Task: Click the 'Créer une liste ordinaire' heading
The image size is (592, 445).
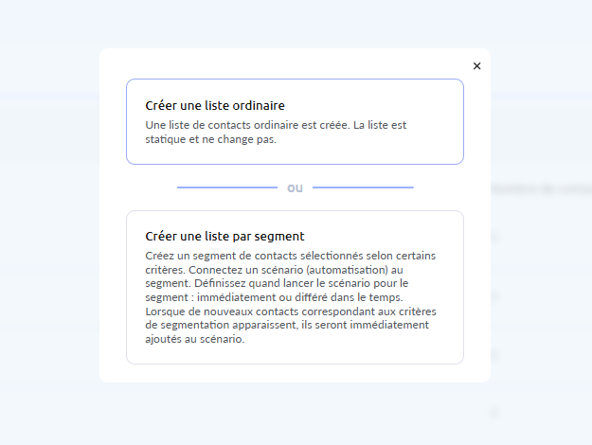Action: pos(215,105)
